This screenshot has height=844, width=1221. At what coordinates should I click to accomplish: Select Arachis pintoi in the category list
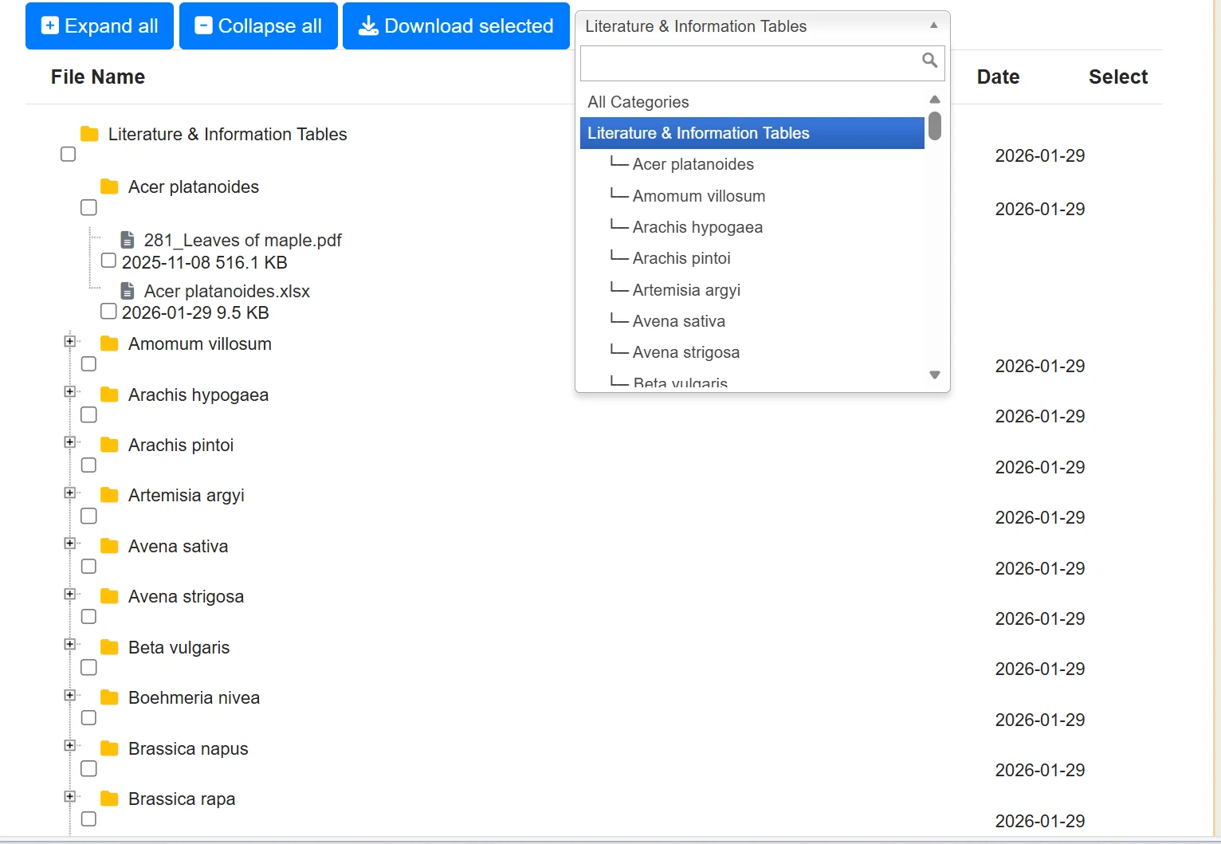(681, 258)
